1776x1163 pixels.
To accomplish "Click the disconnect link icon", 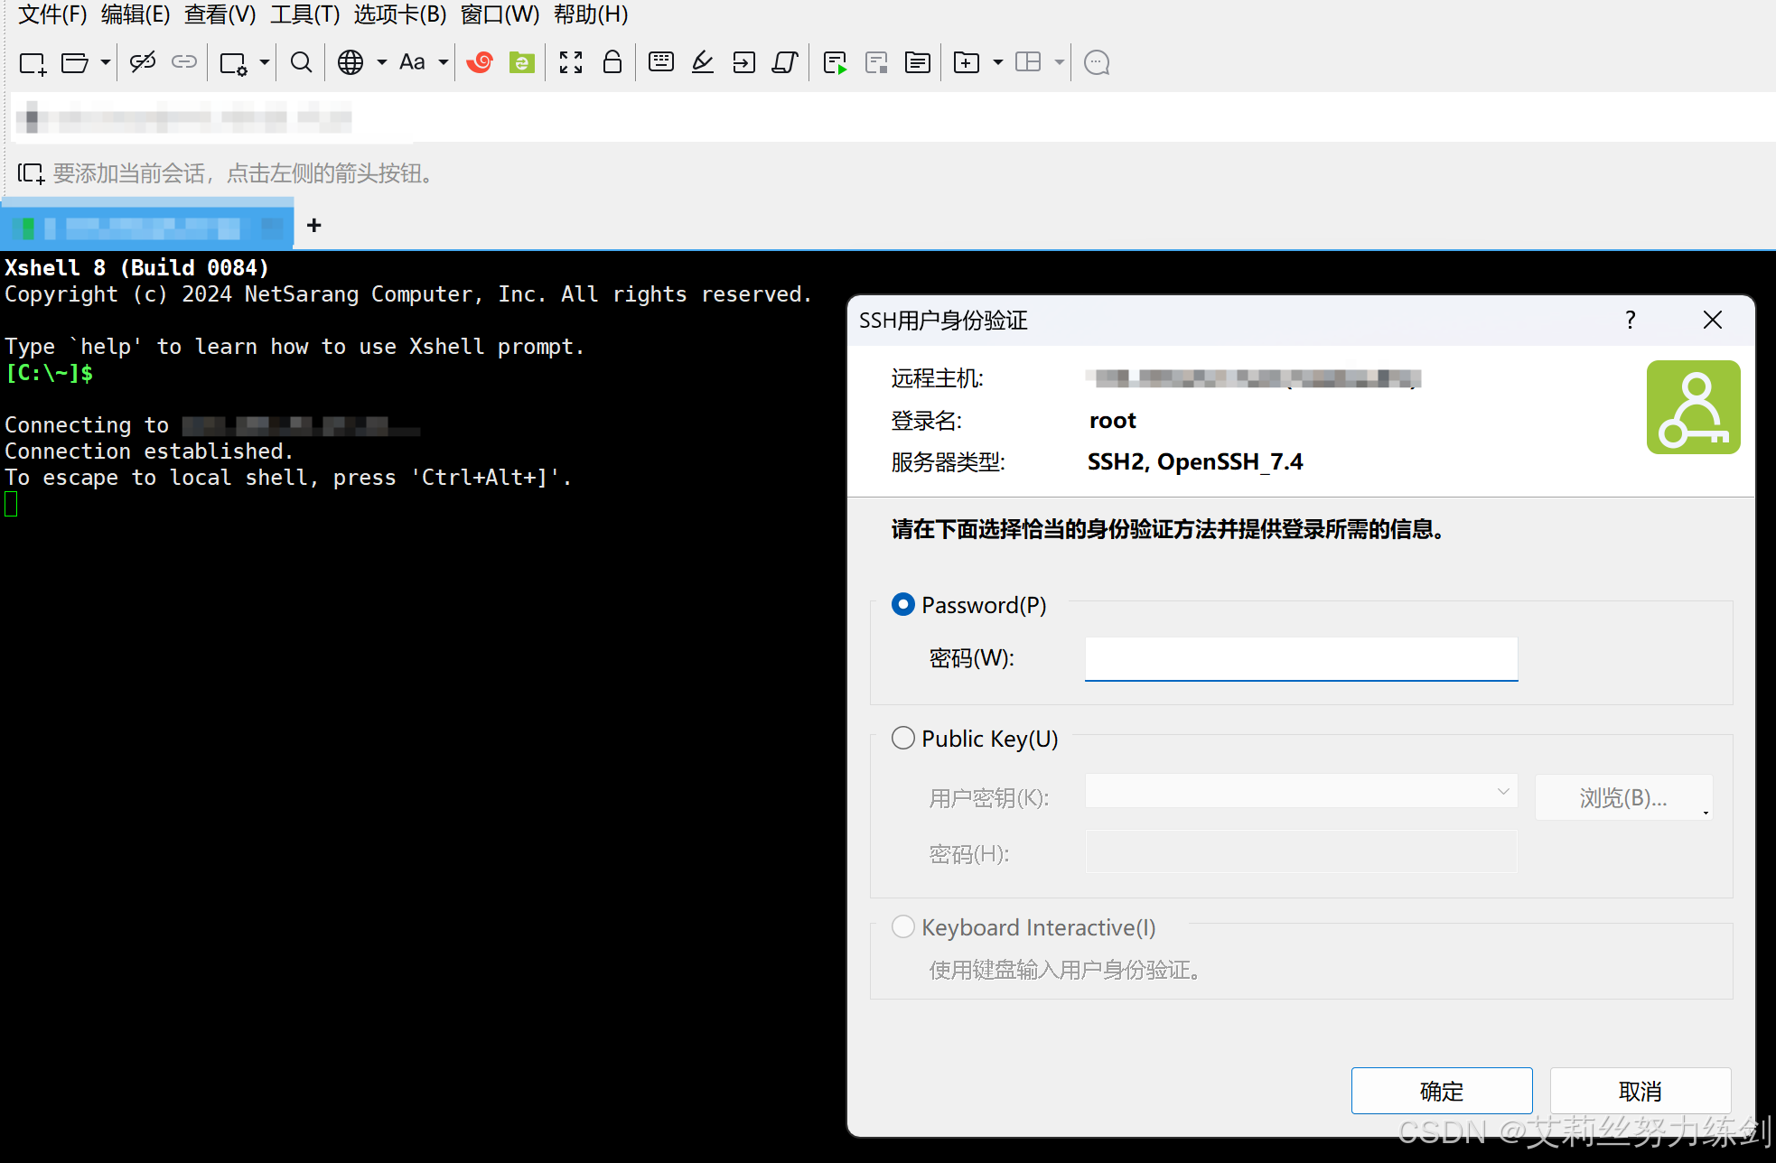I will (x=143, y=62).
